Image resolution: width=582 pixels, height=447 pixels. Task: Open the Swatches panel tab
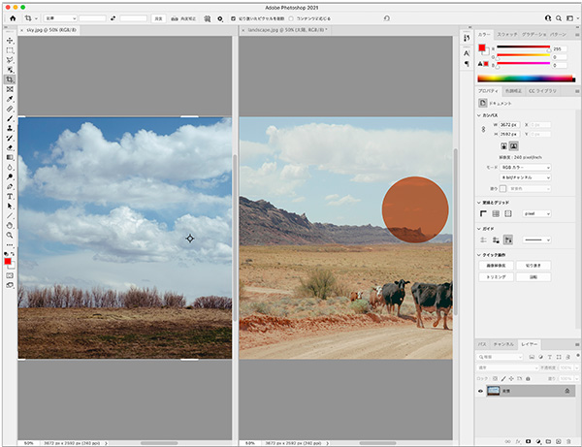[x=507, y=35]
